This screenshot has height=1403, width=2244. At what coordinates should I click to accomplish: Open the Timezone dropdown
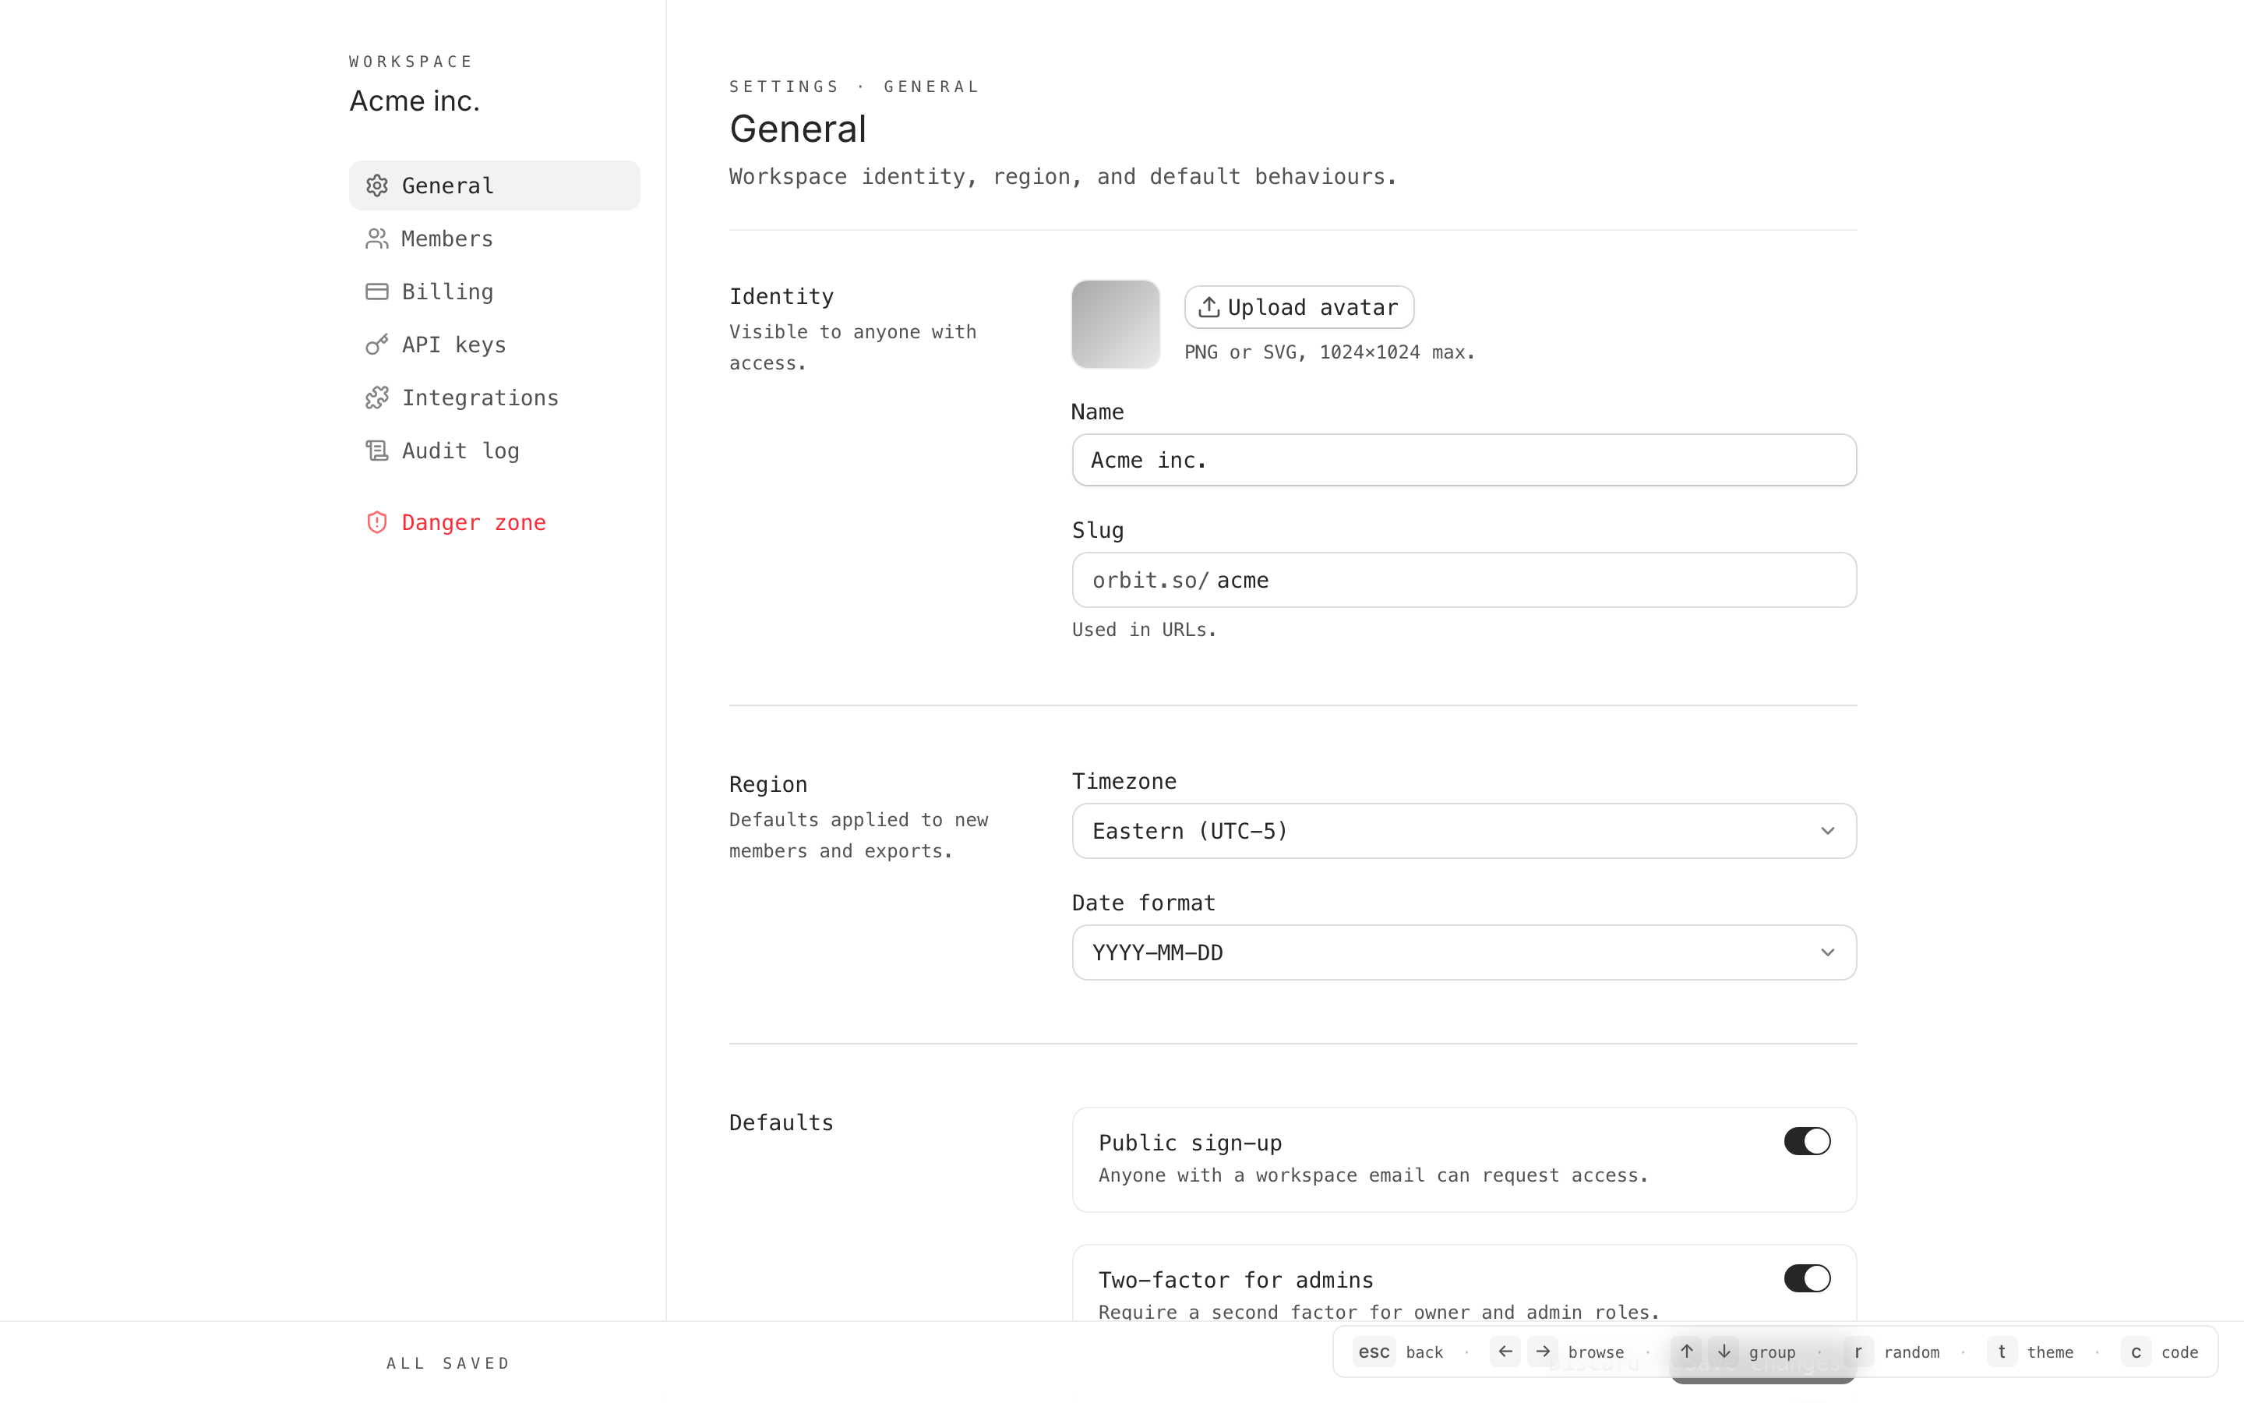point(1463,830)
